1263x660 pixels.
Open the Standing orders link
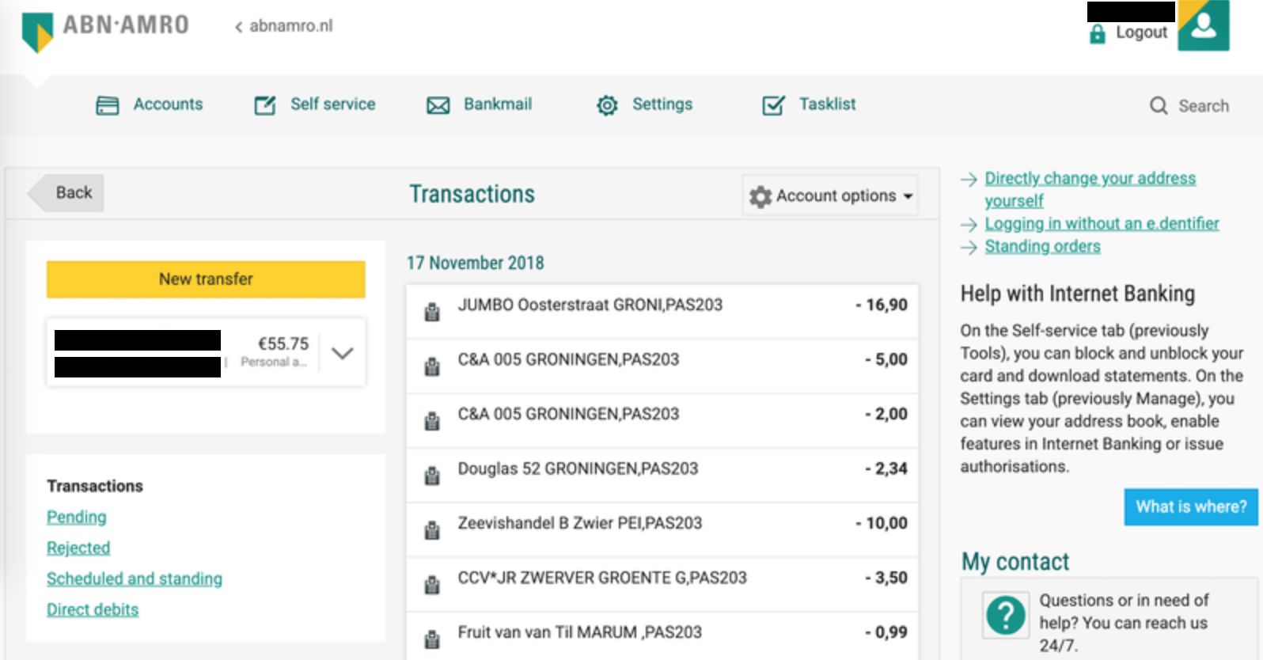1042,247
